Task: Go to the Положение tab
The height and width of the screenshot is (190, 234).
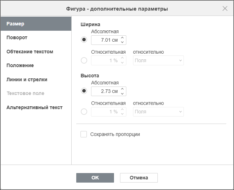Action: pyautogui.click(x=36, y=65)
